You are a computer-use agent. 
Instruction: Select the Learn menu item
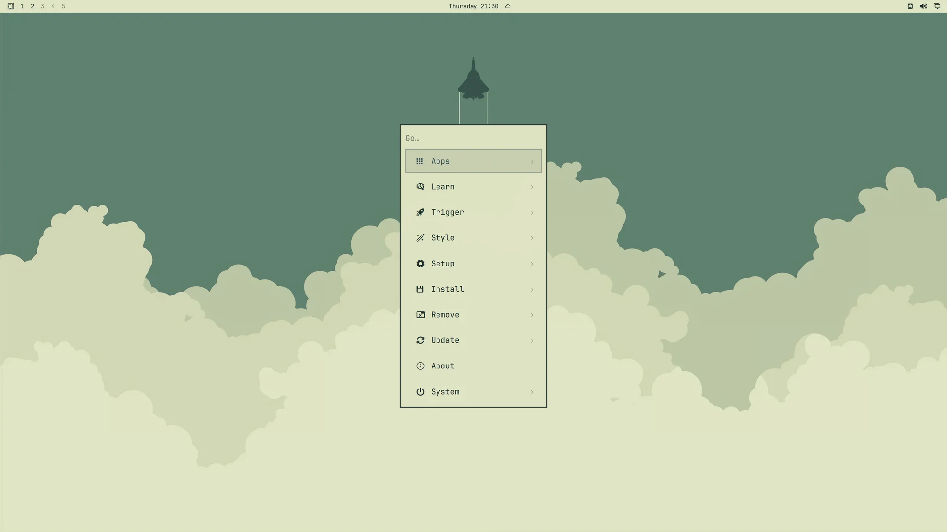473,187
